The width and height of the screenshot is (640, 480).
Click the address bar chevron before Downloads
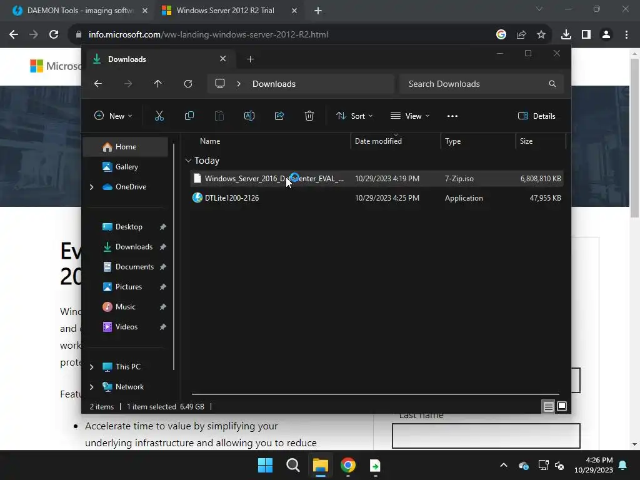click(239, 84)
